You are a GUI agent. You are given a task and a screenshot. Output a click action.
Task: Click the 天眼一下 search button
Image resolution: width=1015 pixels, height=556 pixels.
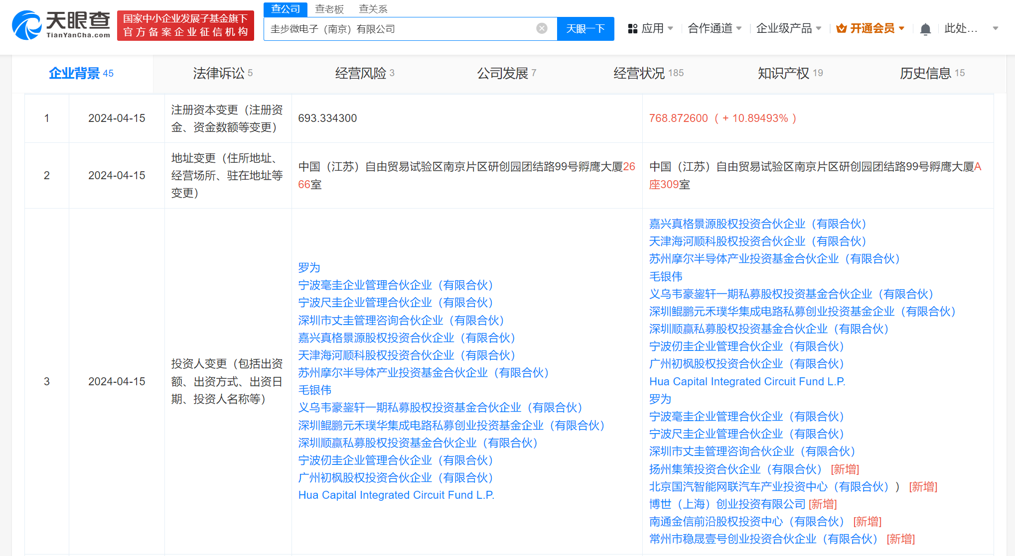[x=585, y=29]
